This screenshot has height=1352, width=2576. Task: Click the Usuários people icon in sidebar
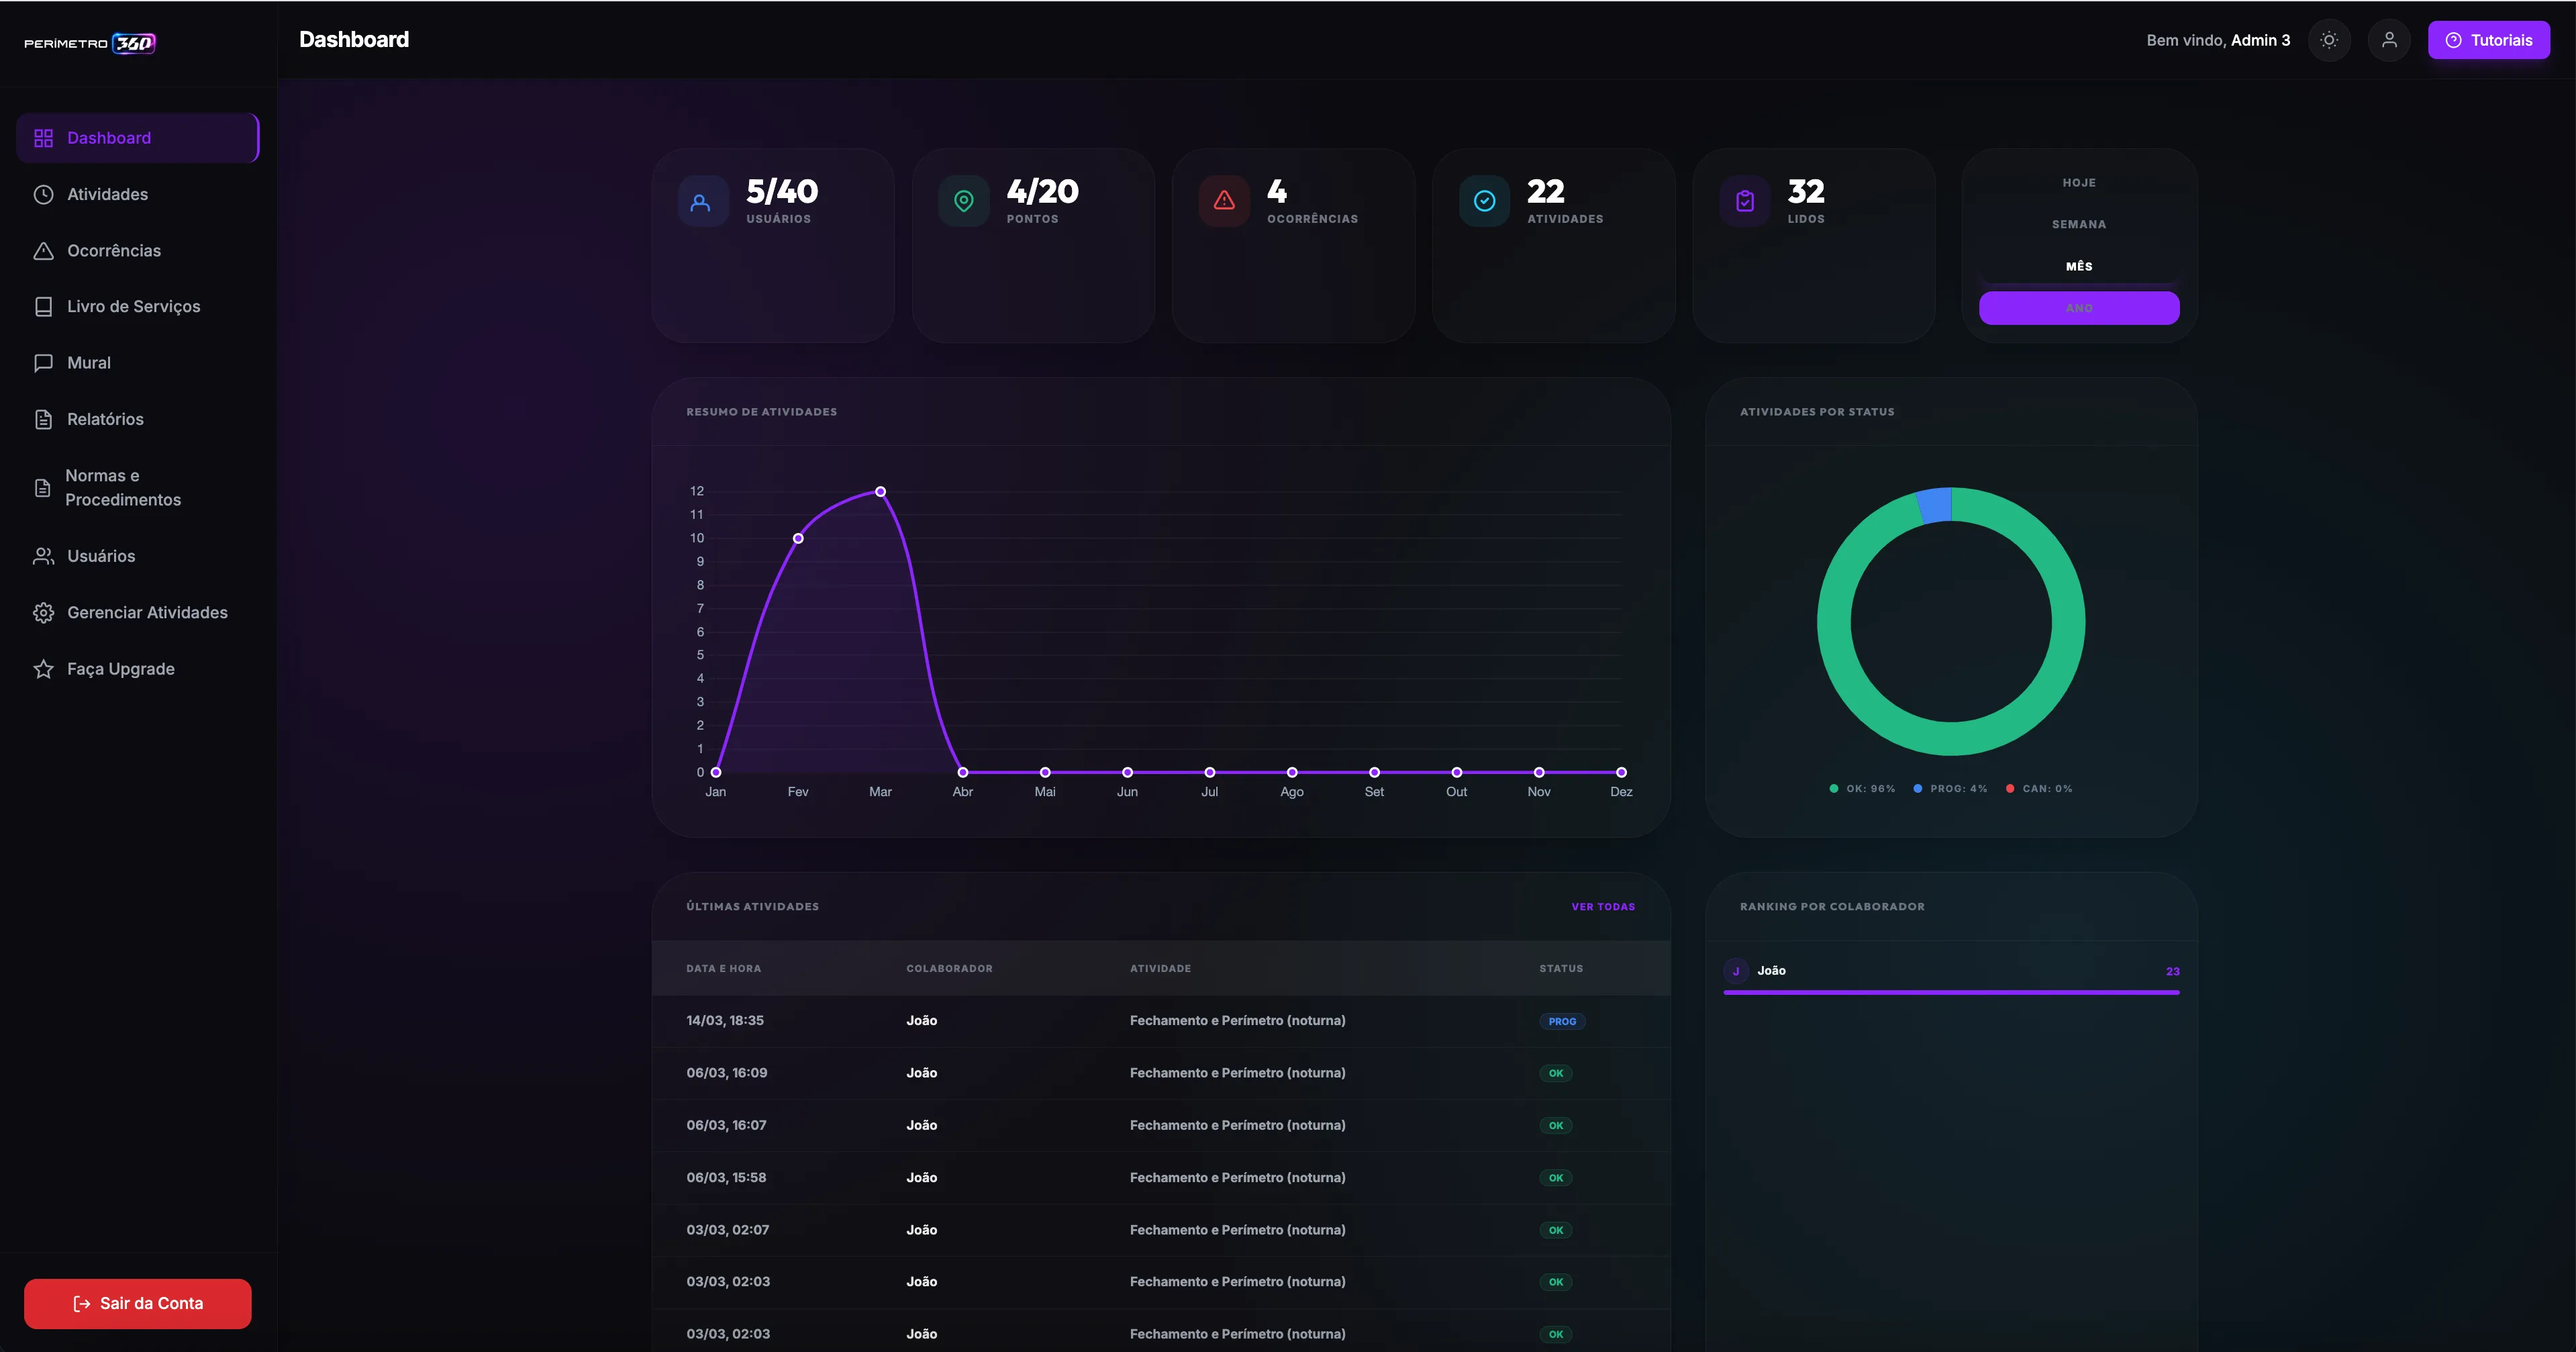[x=43, y=556]
